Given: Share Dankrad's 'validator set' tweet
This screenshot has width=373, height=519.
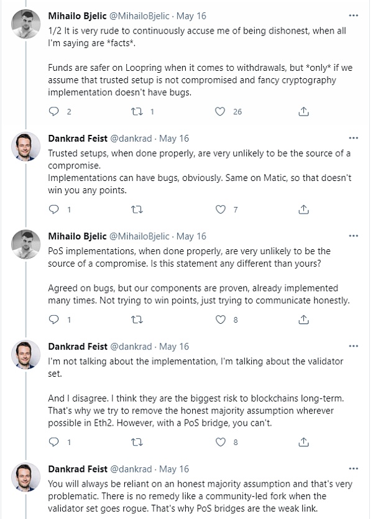Looking at the screenshot, I should pyautogui.click(x=304, y=442).
